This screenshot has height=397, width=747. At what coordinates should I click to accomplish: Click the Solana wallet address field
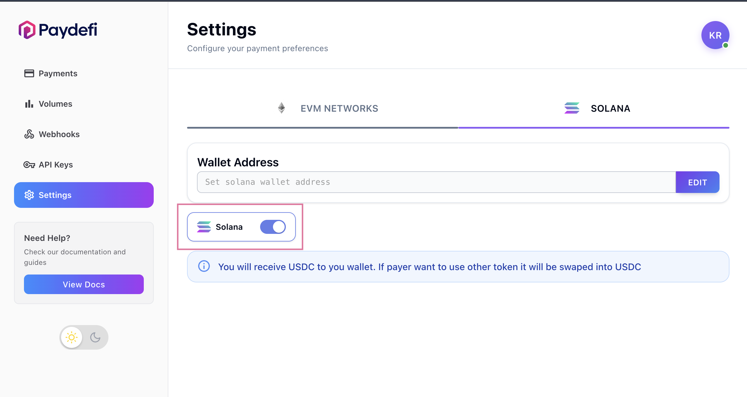[436, 182]
